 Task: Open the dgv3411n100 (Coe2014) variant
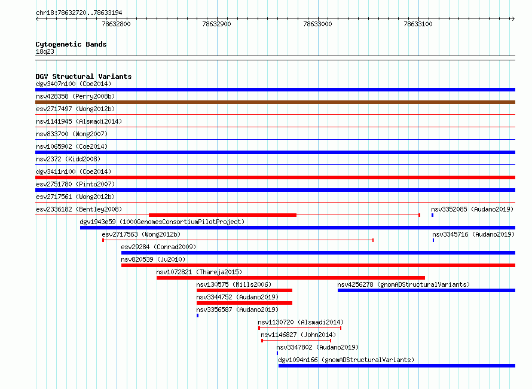coord(74,171)
